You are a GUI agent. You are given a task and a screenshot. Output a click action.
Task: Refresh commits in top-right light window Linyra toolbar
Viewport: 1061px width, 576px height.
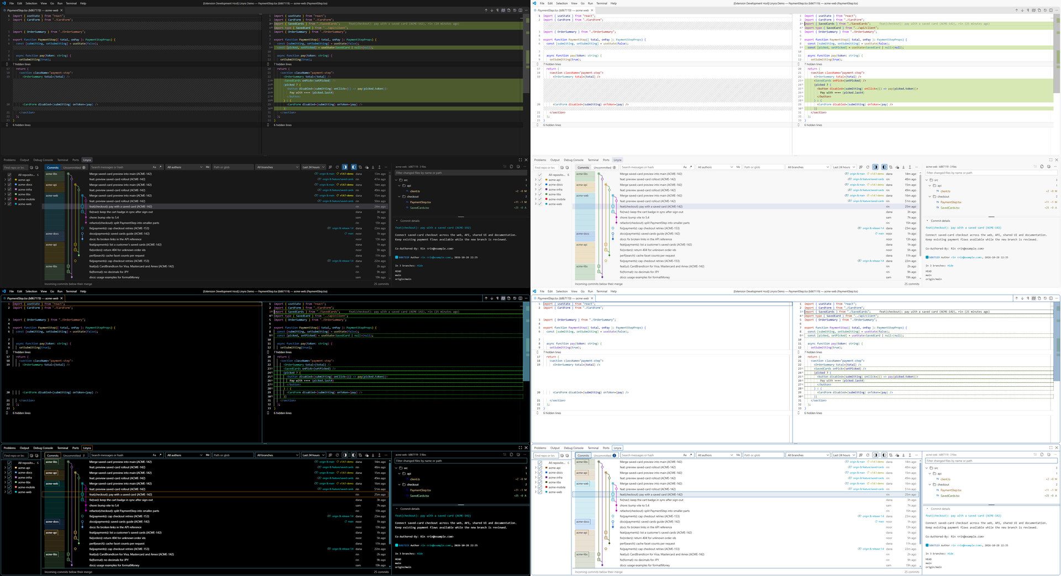point(868,167)
